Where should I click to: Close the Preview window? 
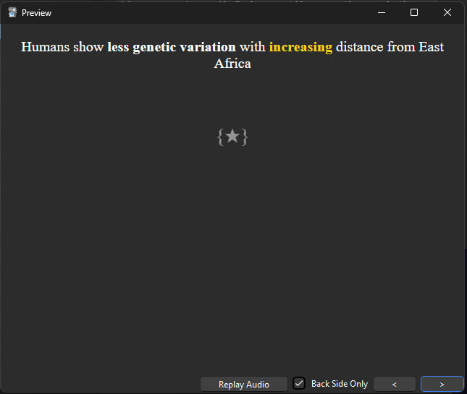click(x=447, y=12)
